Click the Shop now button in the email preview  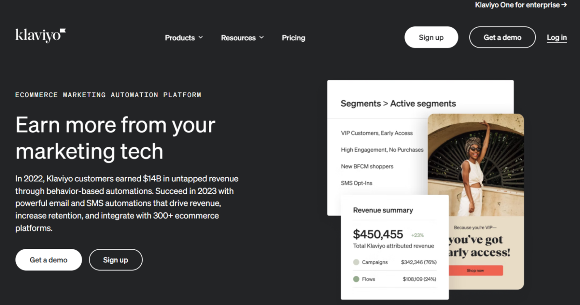coord(475,271)
